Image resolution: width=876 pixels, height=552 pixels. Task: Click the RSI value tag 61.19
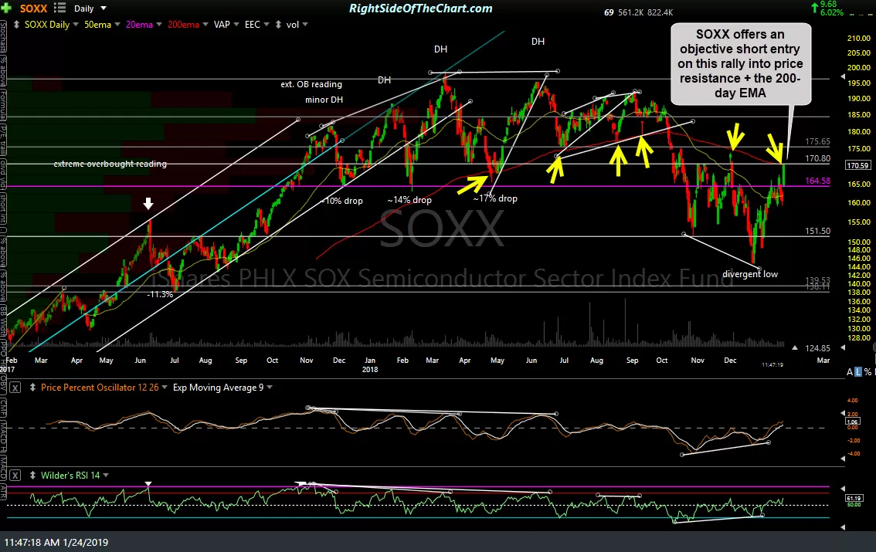[x=854, y=498]
